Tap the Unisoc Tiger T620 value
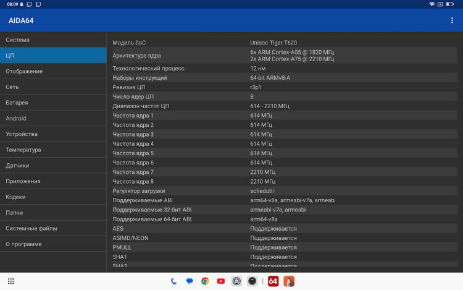Screen dimensions: 463x290 tap(273, 43)
